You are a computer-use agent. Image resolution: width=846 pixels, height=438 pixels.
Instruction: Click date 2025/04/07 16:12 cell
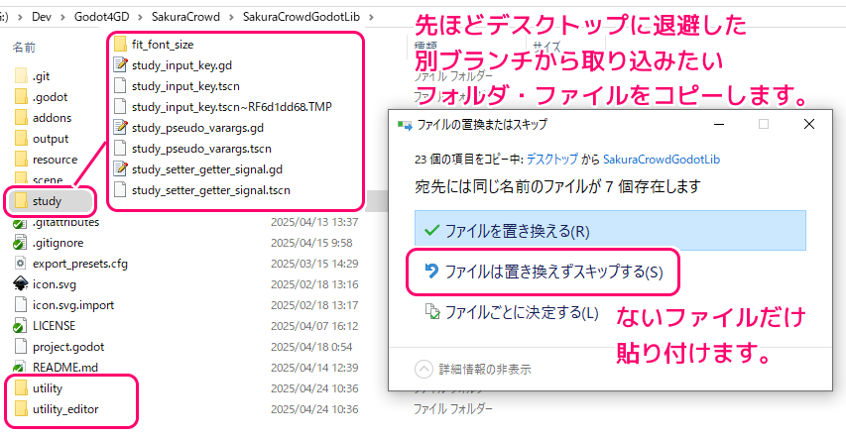click(314, 326)
